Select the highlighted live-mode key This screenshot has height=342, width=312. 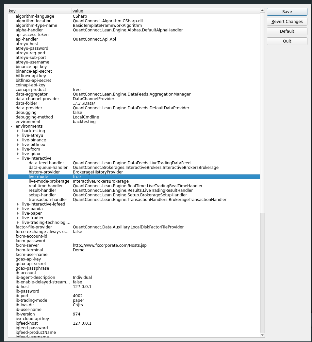38,177
